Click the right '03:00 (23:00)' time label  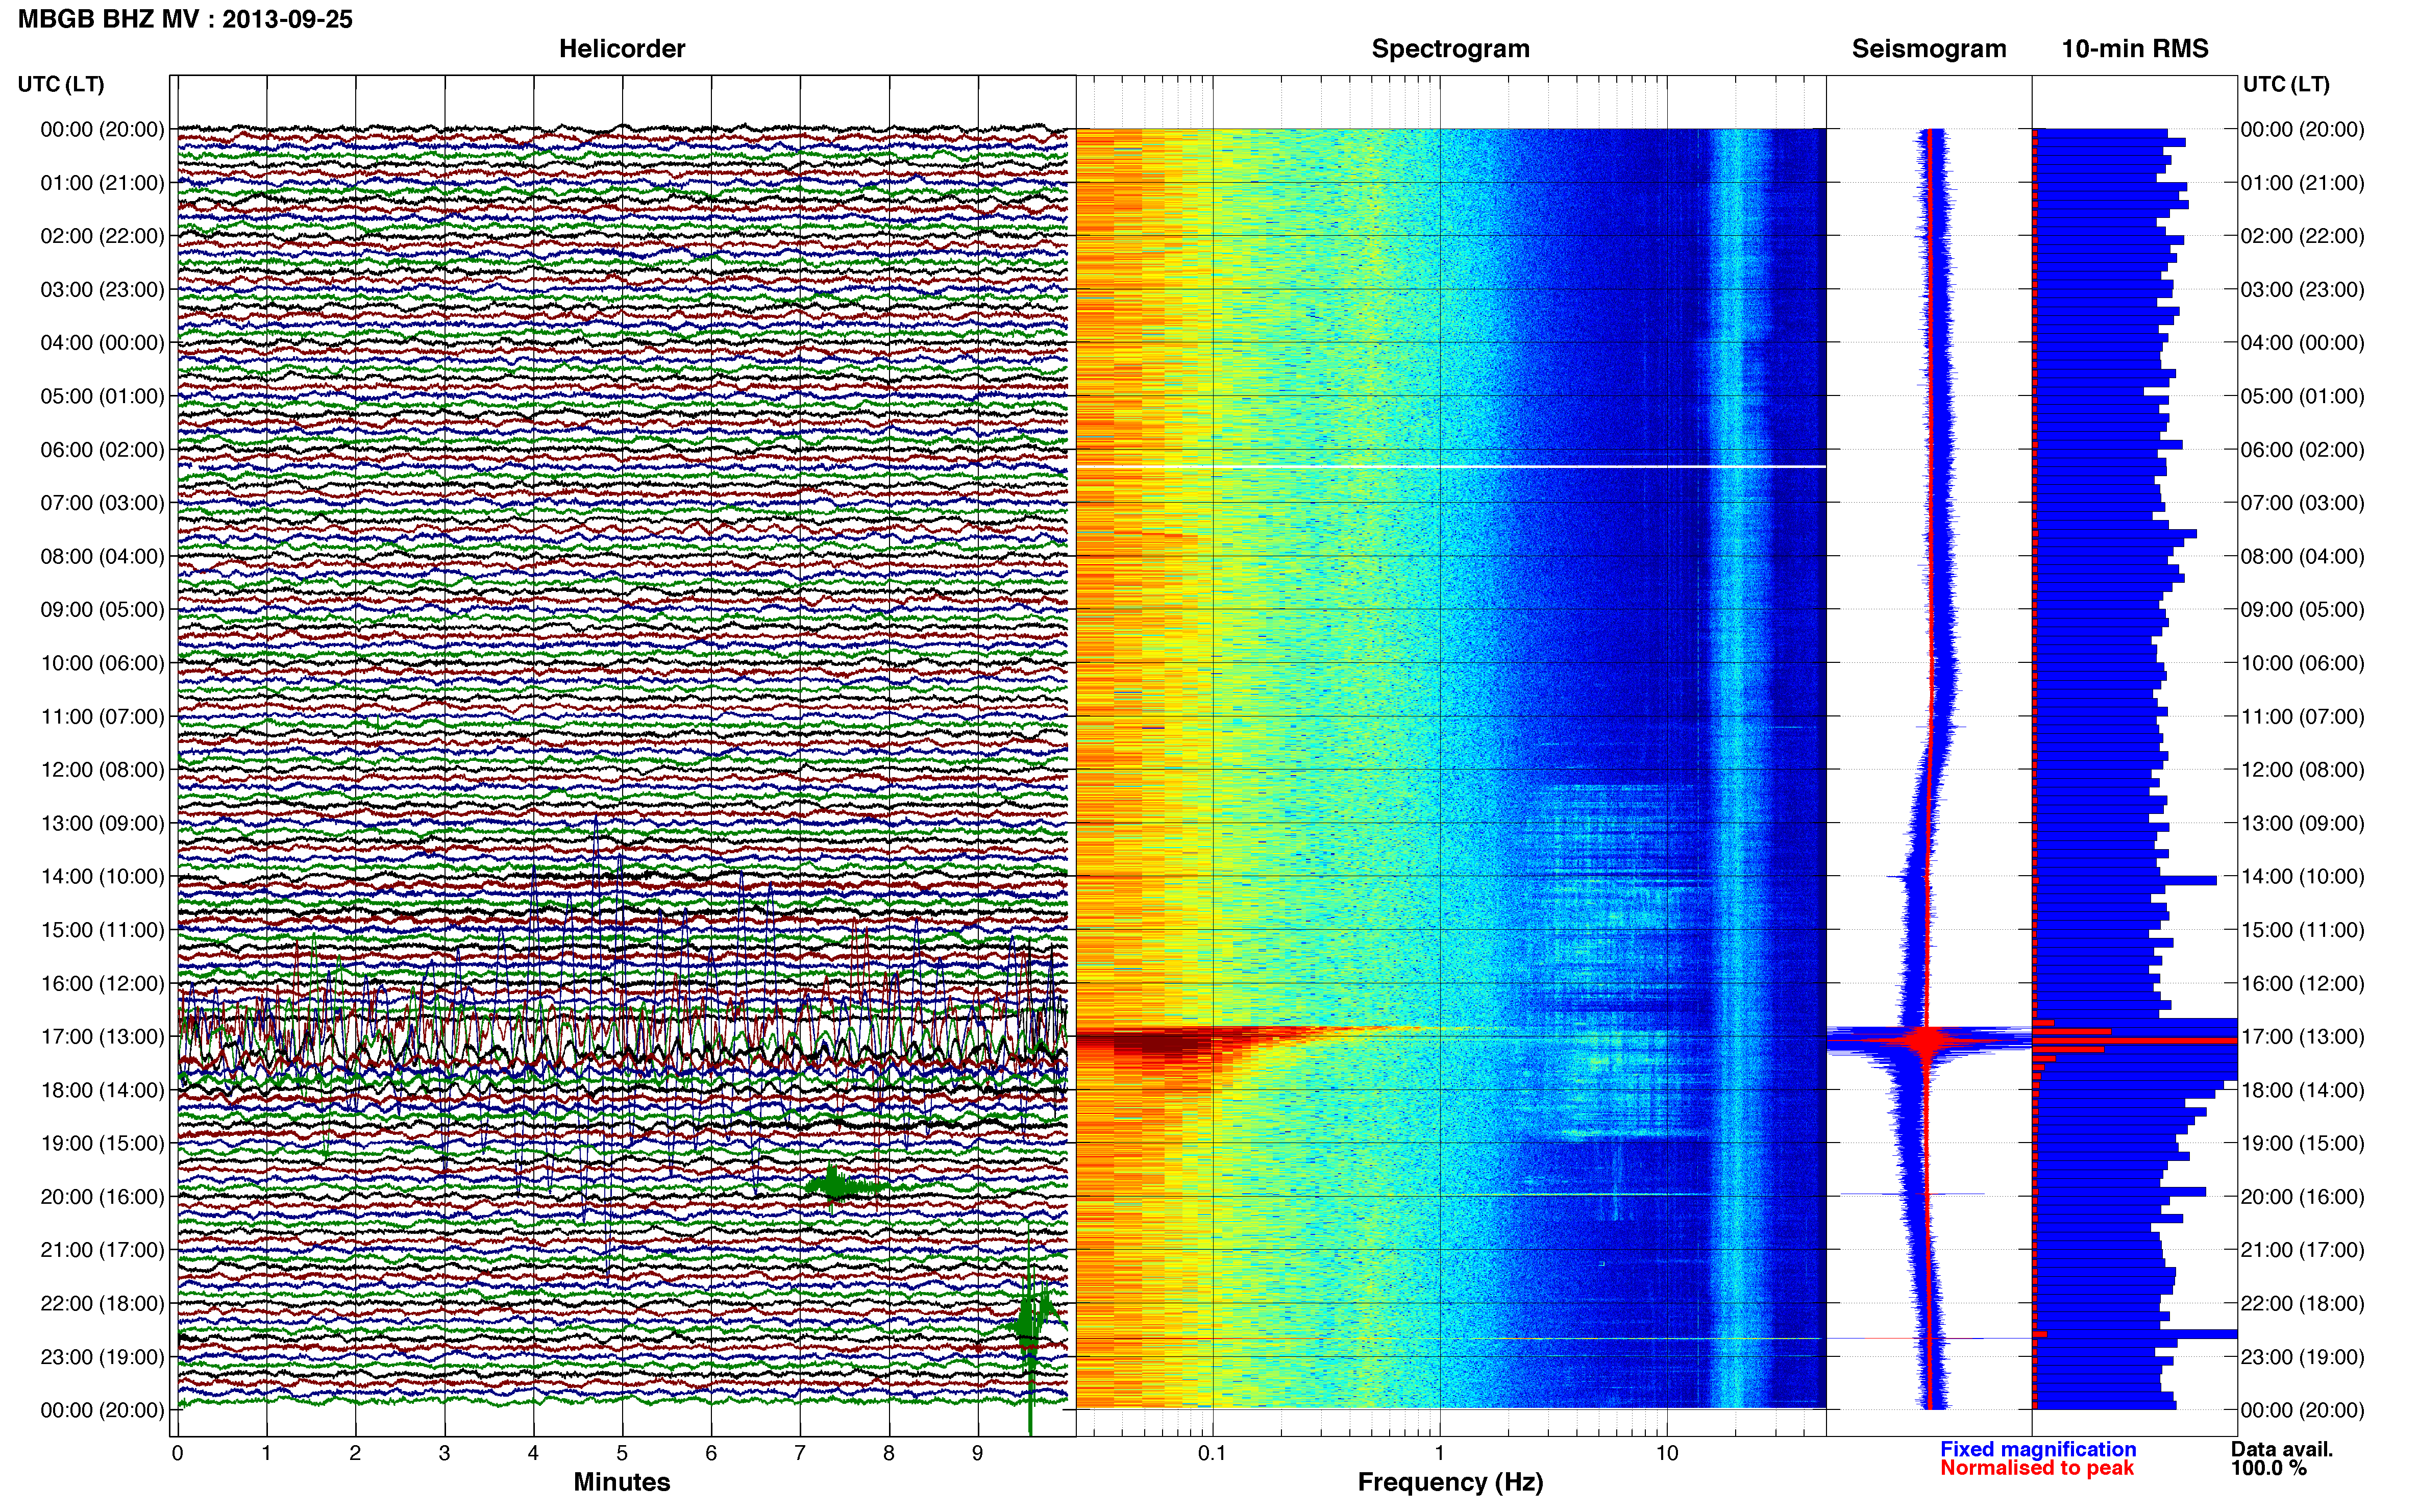[x=2302, y=290]
